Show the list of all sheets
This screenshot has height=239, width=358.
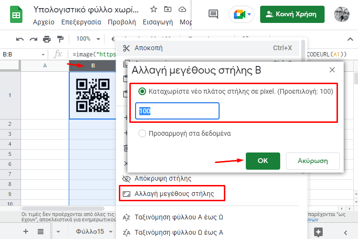(41, 232)
